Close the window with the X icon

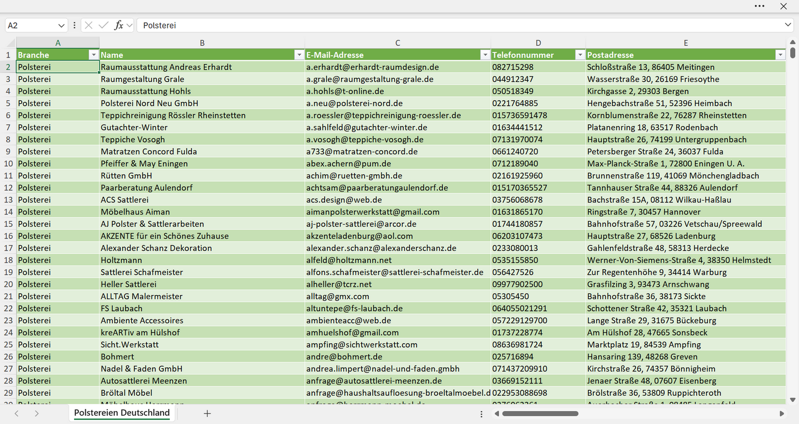(x=784, y=6)
